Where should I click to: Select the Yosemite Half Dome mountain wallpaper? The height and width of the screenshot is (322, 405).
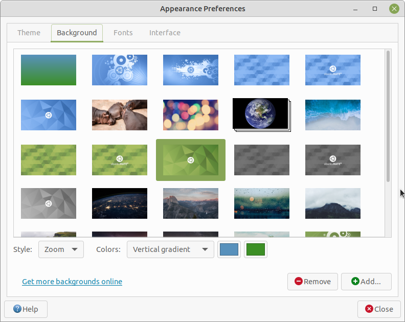190,203
